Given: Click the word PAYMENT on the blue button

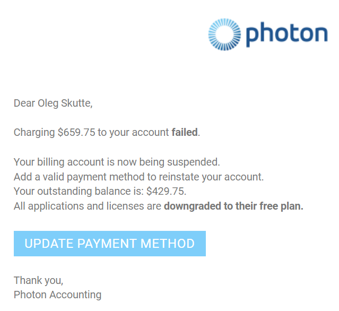Looking at the screenshot, I should [x=107, y=244].
